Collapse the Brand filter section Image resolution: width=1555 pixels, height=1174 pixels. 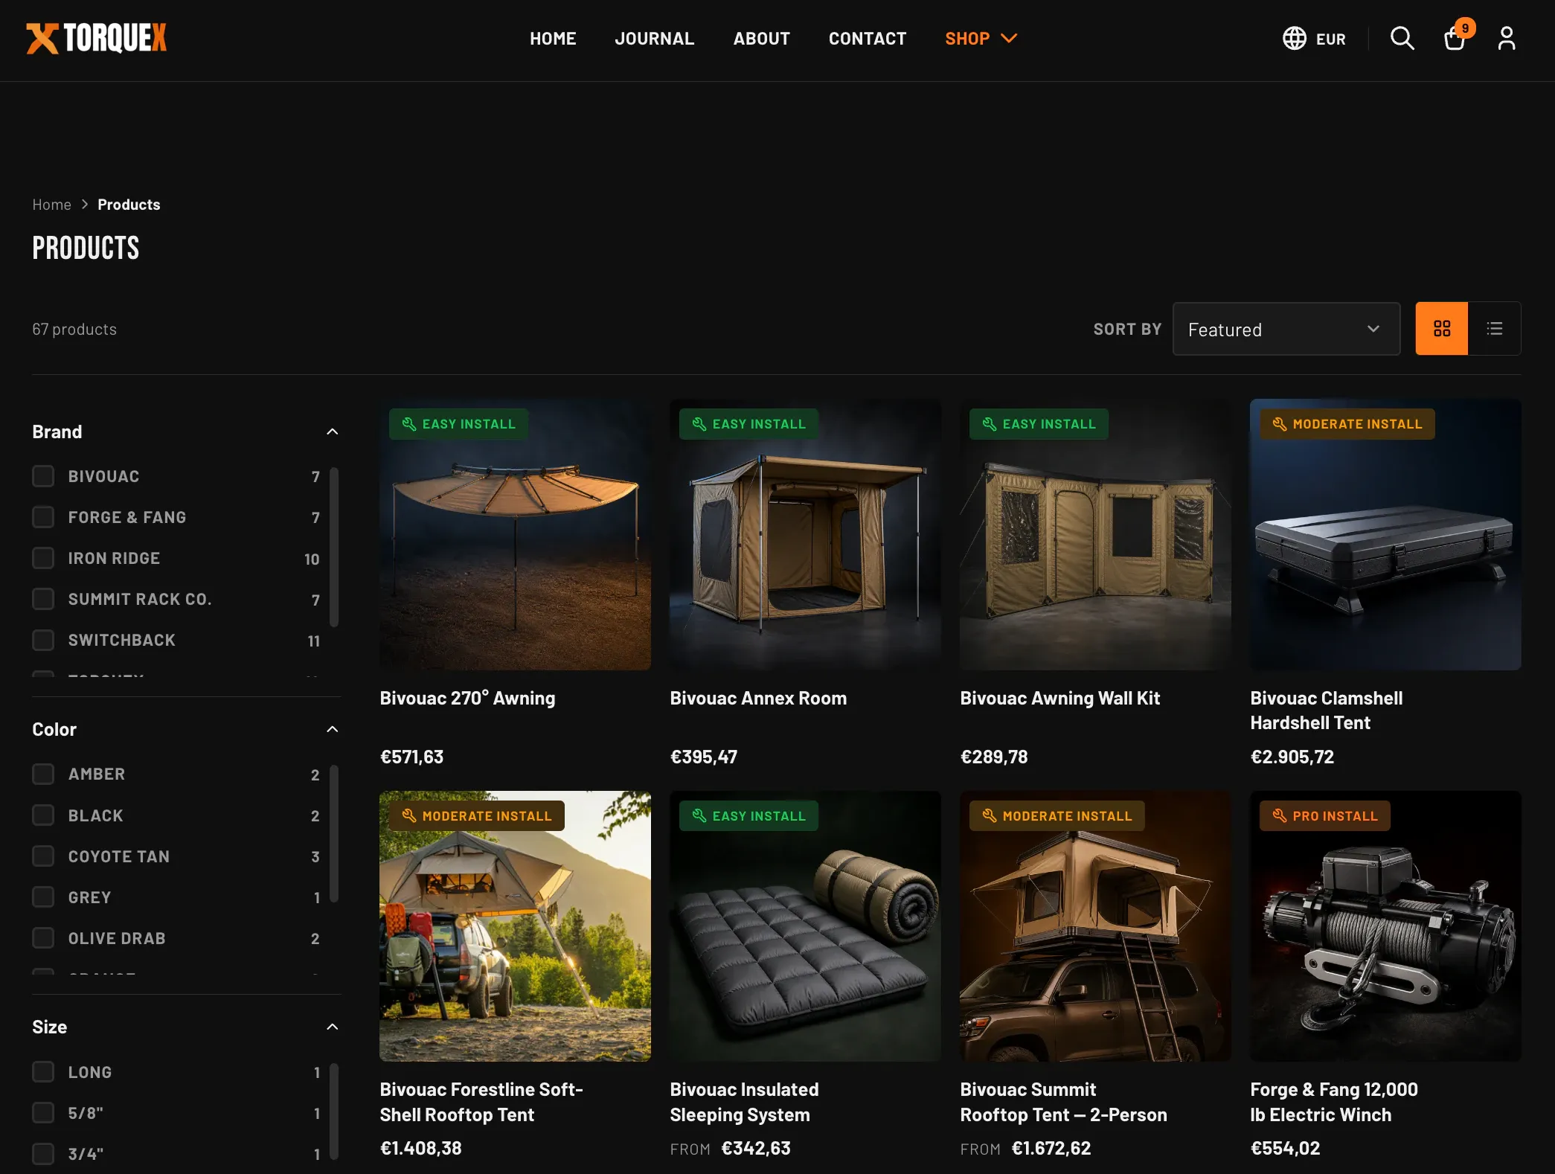click(x=333, y=432)
